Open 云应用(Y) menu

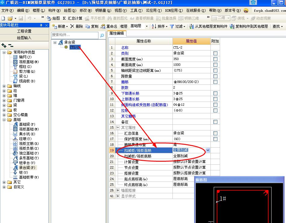click(x=154, y=11)
